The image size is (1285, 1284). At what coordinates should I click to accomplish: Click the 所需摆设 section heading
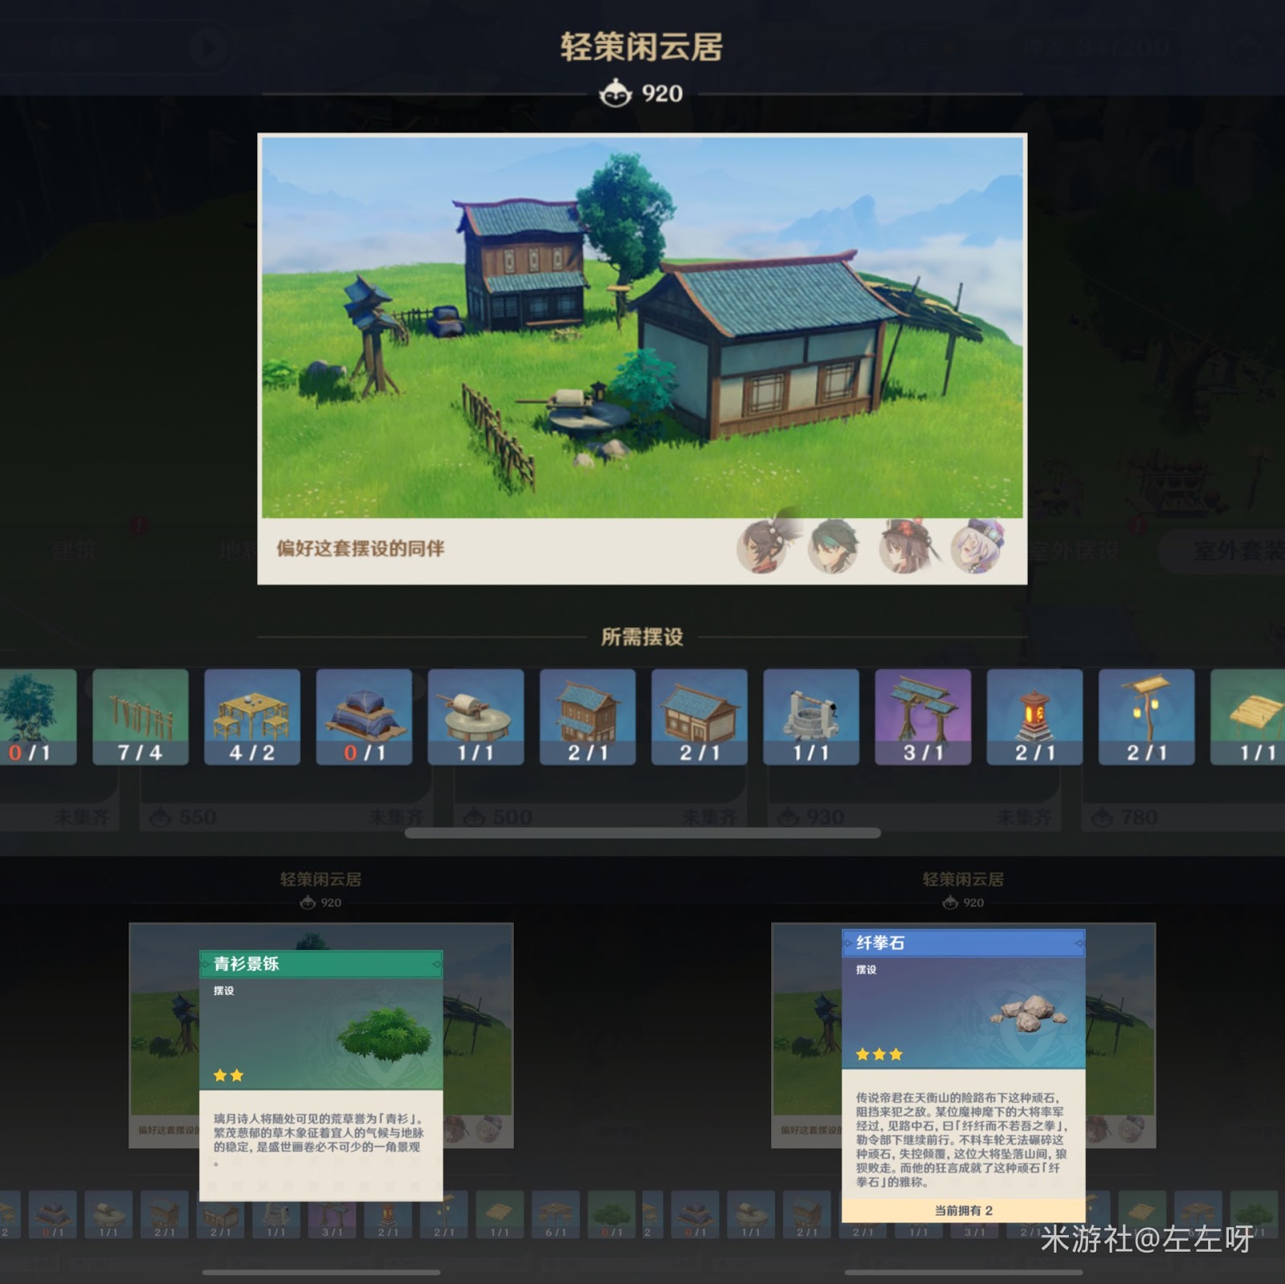[642, 637]
